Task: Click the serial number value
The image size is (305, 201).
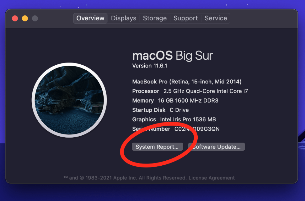Action: tap(197, 129)
